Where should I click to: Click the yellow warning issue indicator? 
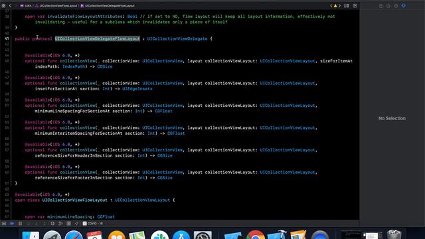coord(335,6)
